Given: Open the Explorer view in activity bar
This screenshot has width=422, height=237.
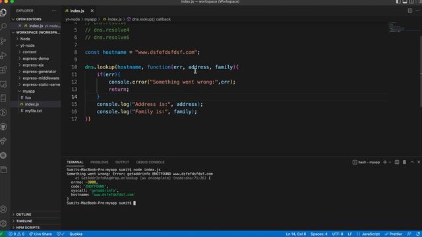Looking at the screenshot, I should [x=3, y=13].
